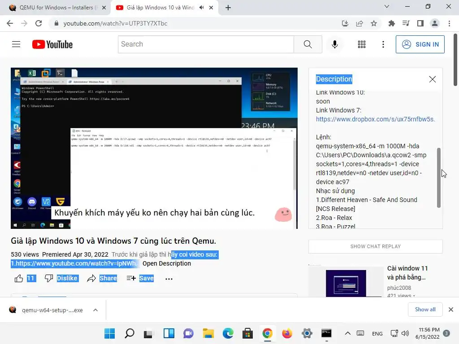This screenshot has width=459, height=344.
Task: Open the Dropbox Windows 7 link
Action: pyautogui.click(x=375, y=119)
